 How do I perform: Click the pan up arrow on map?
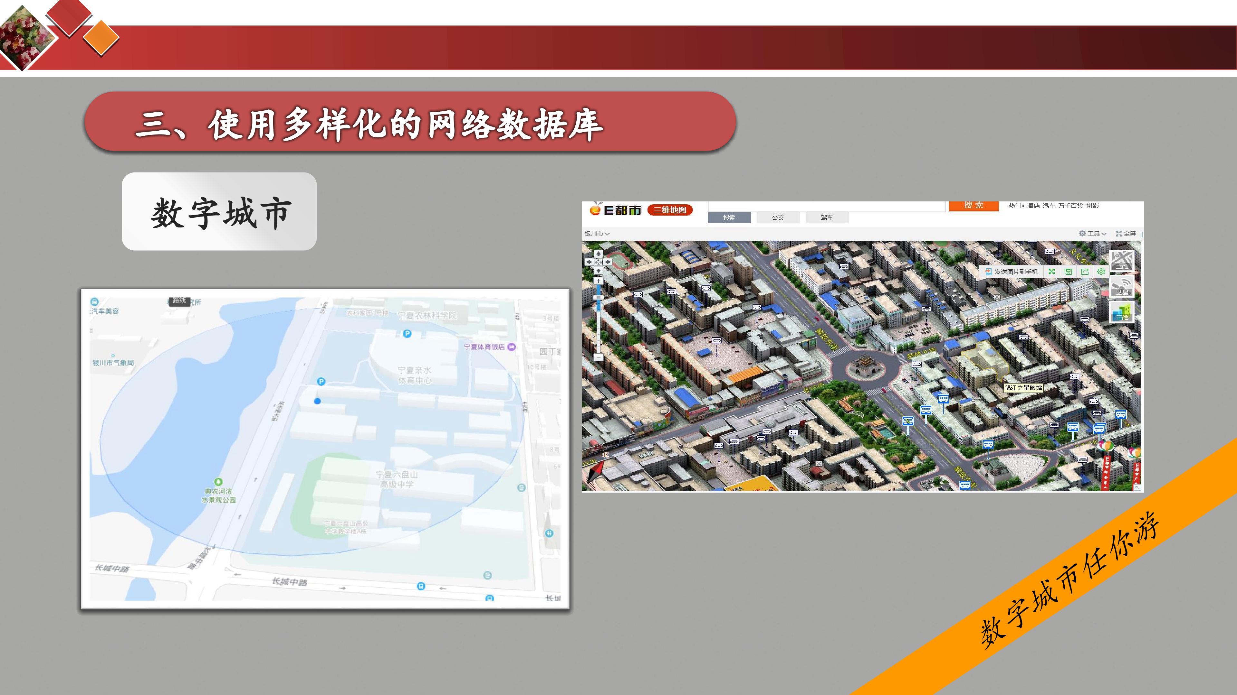599,254
